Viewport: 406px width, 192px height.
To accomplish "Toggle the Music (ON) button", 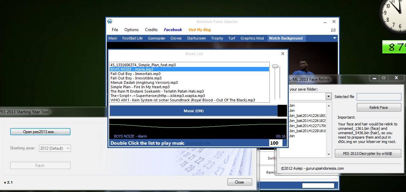I will pyautogui.click(x=194, y=111).
